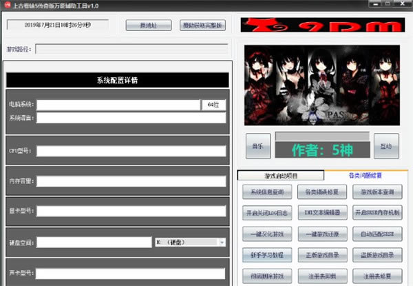Click the 注册表修复 button
The image size is (413, 286).
point(377,276)
